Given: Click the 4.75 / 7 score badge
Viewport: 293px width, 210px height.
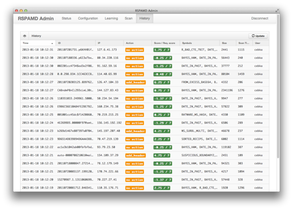Looking at the screenshot, I should click(162, 155).
